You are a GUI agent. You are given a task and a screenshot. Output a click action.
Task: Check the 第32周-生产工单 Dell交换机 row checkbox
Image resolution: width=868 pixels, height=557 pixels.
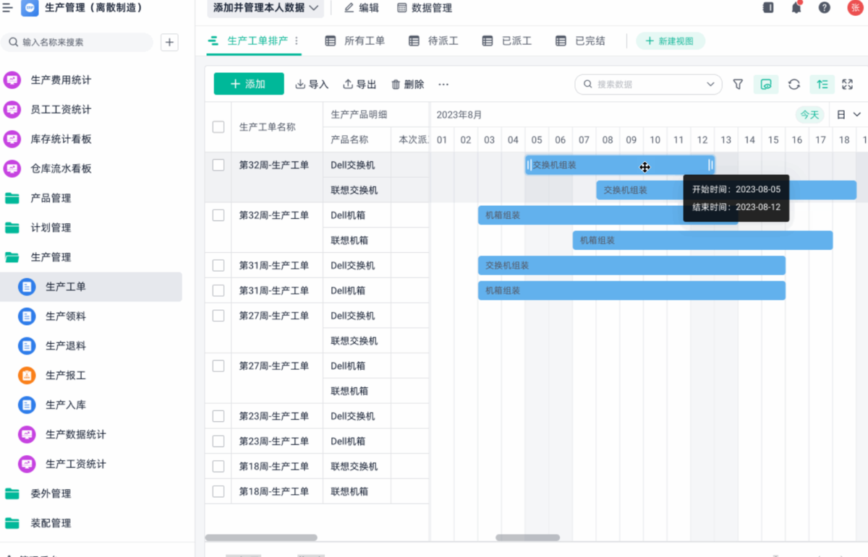217,165
